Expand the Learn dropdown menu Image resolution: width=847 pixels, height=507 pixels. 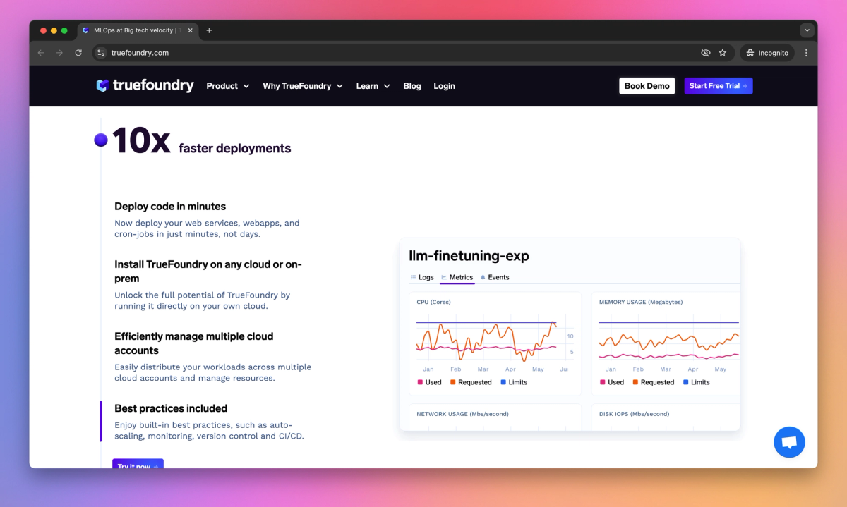coord(373,86)
